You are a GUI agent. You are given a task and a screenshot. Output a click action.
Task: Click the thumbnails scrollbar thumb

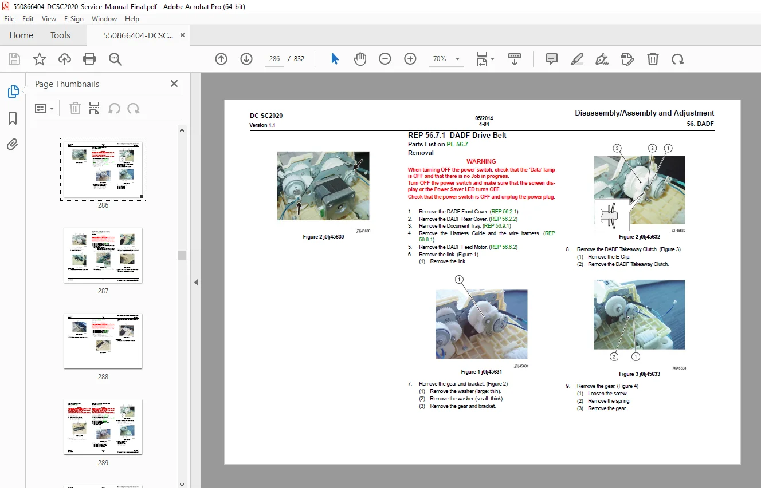point(182,255)
